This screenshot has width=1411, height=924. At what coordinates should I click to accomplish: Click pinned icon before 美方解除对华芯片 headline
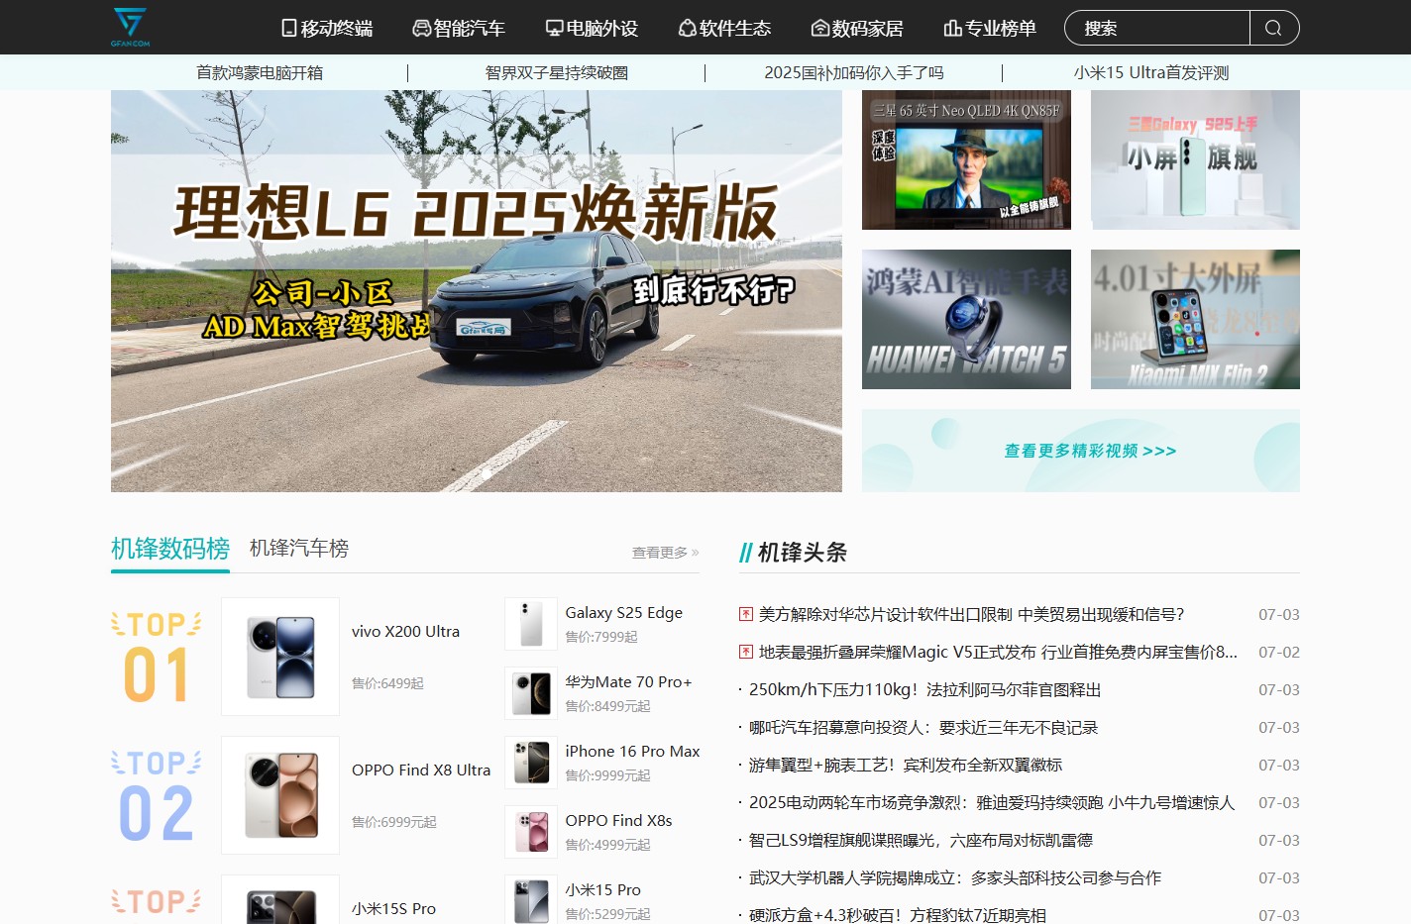pos(746,614)
